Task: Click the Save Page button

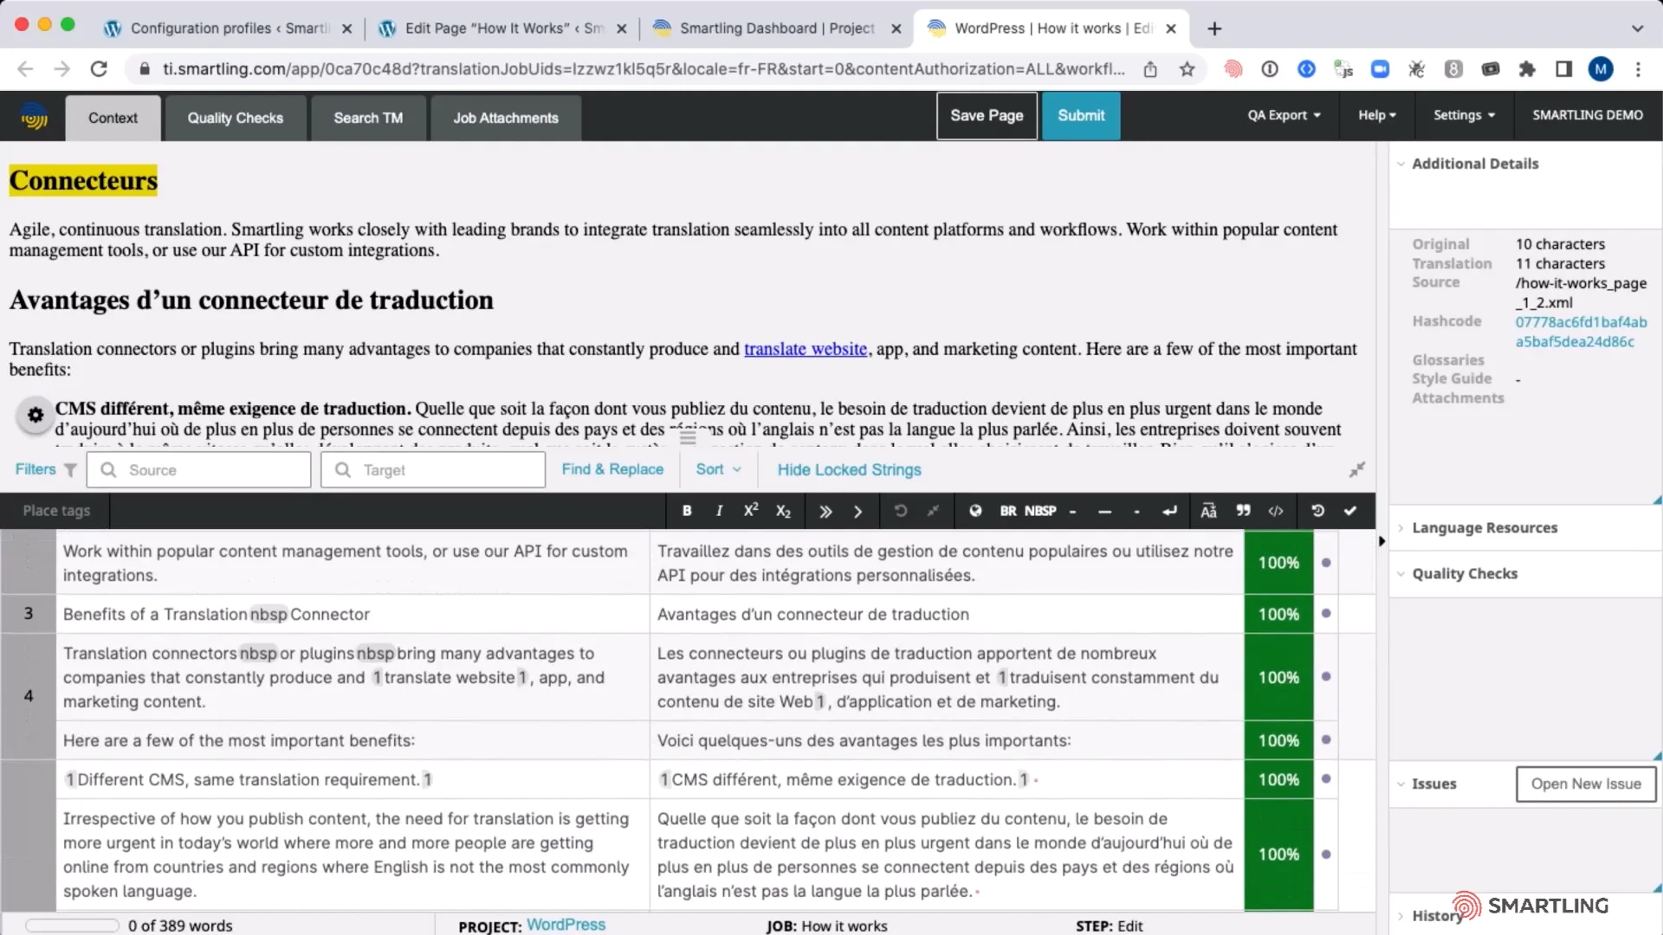Action: pos(987,116)
